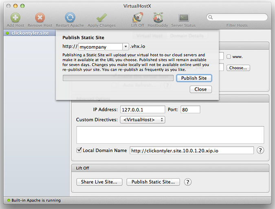Click the Publish Site button

click(194, 78)
